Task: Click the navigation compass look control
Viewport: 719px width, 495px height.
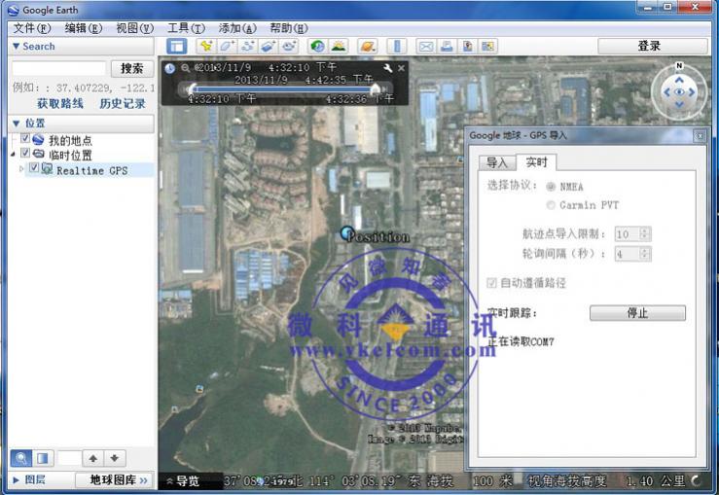Action: pyautogui.click(x=678, y=92)
